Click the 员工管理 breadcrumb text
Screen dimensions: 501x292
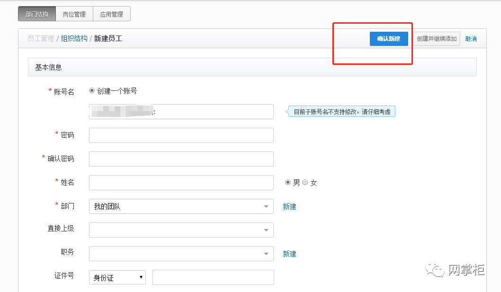click(x=41, y=39)
